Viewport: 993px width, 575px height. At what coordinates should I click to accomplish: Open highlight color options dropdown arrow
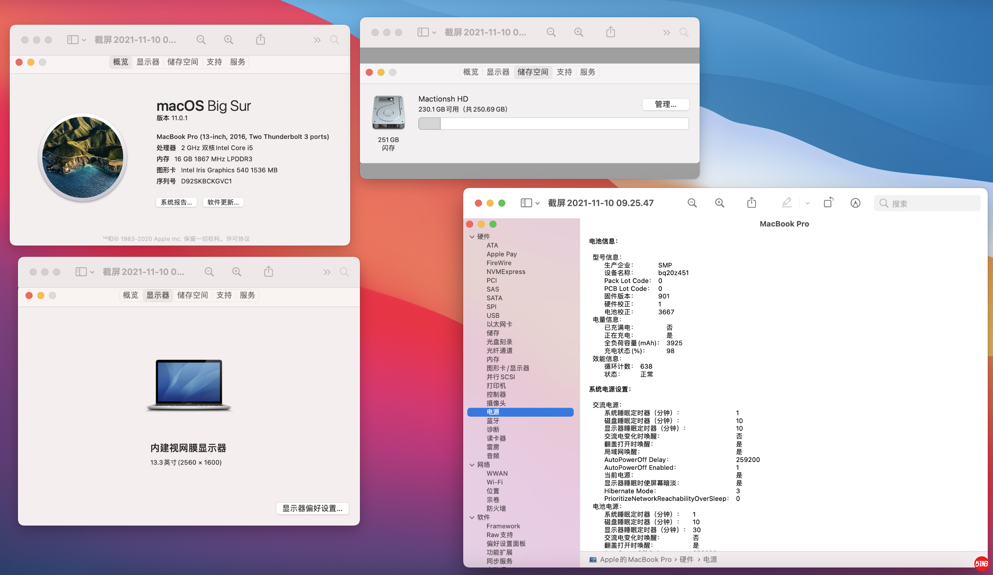(807, 204)
